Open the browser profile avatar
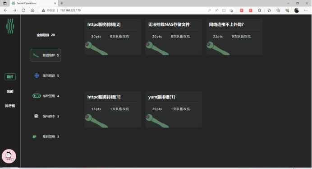The width and height of the screenshot is (312, 169). tap(297, 10)
